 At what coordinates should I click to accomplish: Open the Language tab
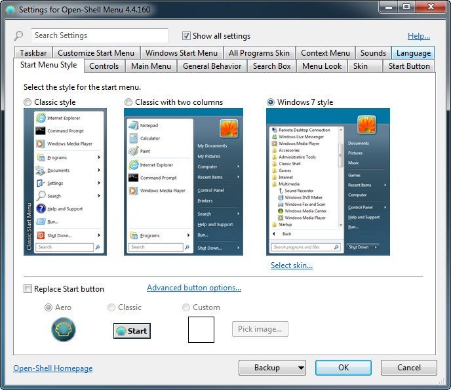tap(414, 53)
